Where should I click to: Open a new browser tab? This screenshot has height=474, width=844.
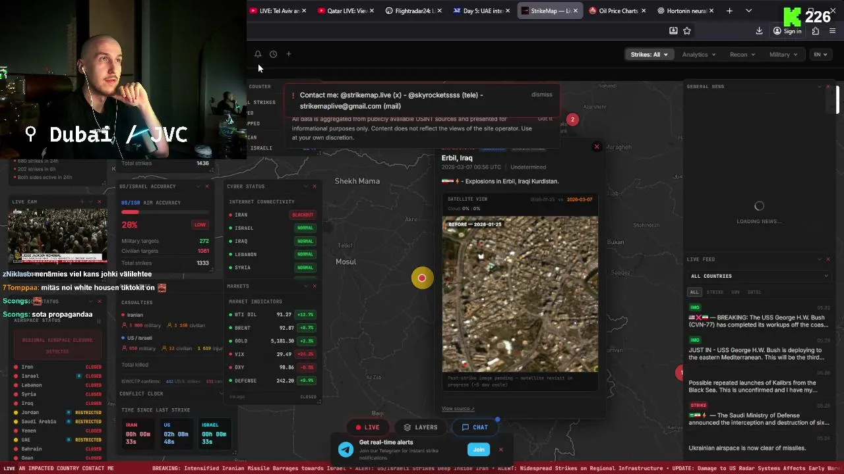729,11
